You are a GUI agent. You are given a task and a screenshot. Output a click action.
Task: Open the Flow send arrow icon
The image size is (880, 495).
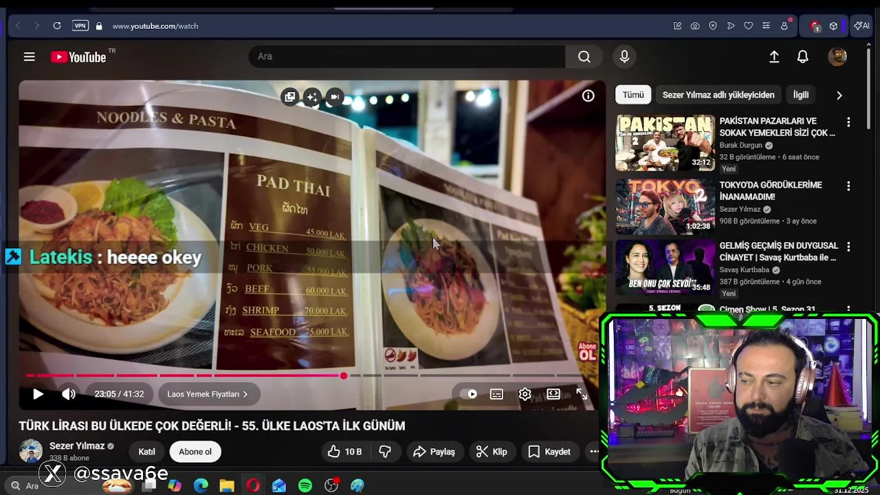pos(731,26)
